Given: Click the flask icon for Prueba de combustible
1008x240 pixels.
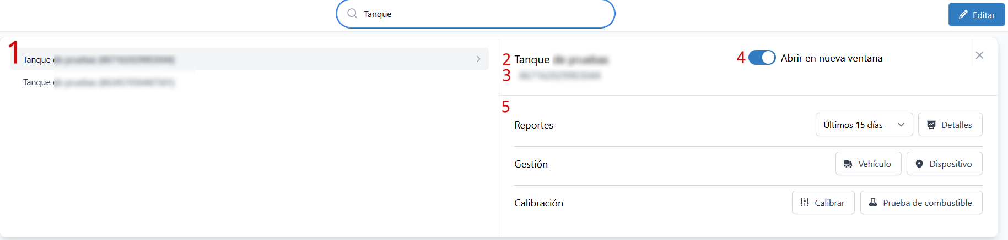Looking at the screenshot, I should [873, 203].
